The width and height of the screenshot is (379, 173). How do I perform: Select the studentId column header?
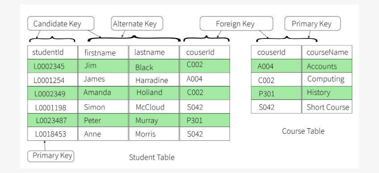point(52,52)
